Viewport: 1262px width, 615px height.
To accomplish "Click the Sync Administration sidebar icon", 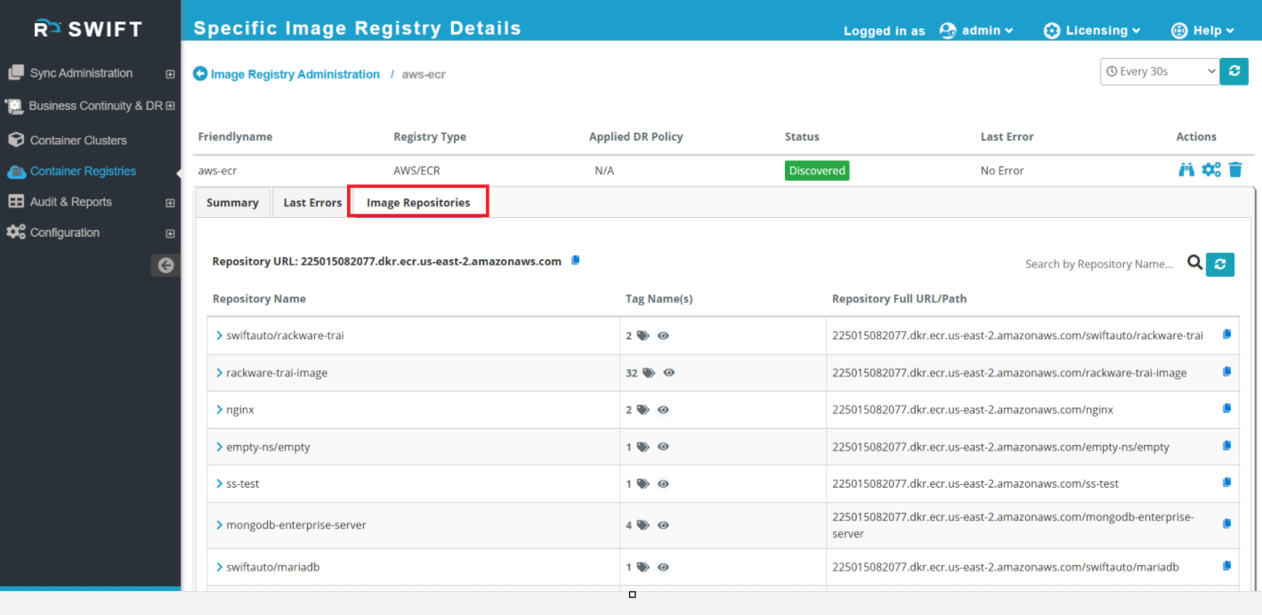I will [x=15, y=72].
